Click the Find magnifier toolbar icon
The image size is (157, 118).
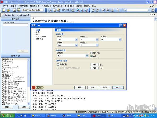tap(78, 10)
